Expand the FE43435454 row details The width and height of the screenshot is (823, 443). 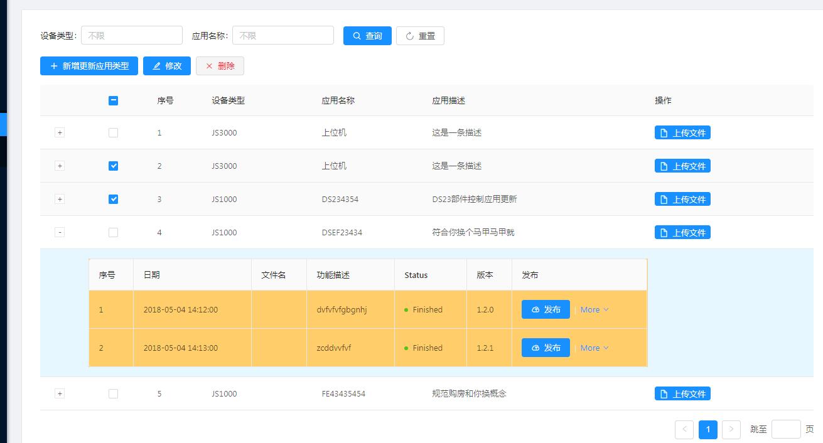[60, 393]
